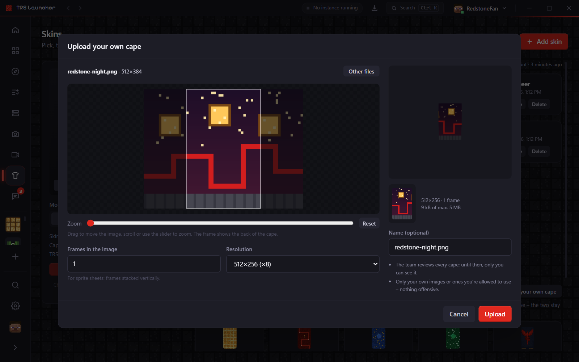Click the downloads icon in title bar
Image resolution: width=579 pixels, height=362 pixels.
pyautogui.click(x=375, y=8)
